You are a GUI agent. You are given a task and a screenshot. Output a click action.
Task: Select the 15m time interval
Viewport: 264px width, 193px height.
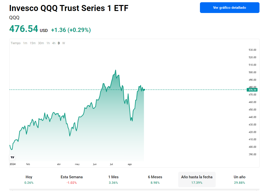pos(33,43)
